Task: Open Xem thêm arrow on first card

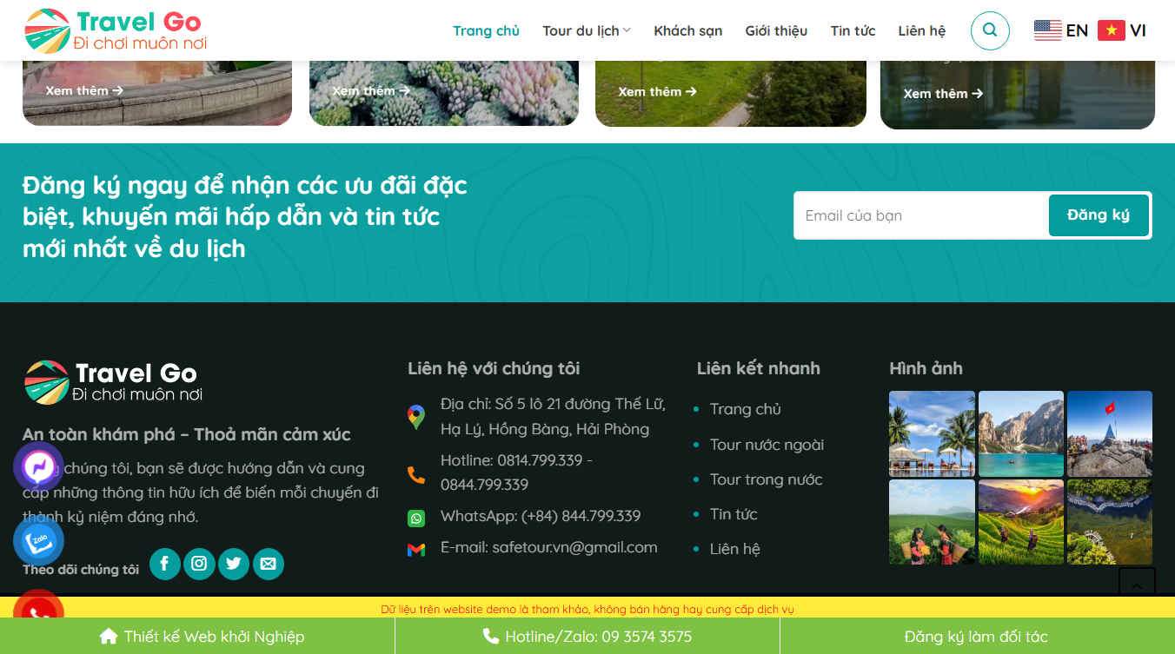Action: click(x=83, y=89)
